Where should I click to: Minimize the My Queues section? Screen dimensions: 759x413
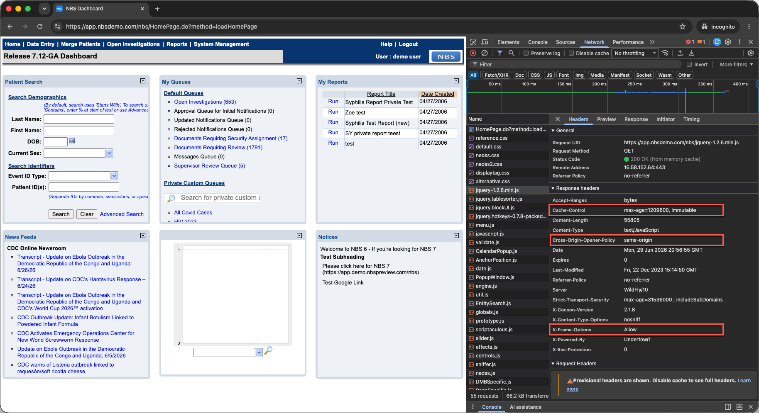[299, 81]
